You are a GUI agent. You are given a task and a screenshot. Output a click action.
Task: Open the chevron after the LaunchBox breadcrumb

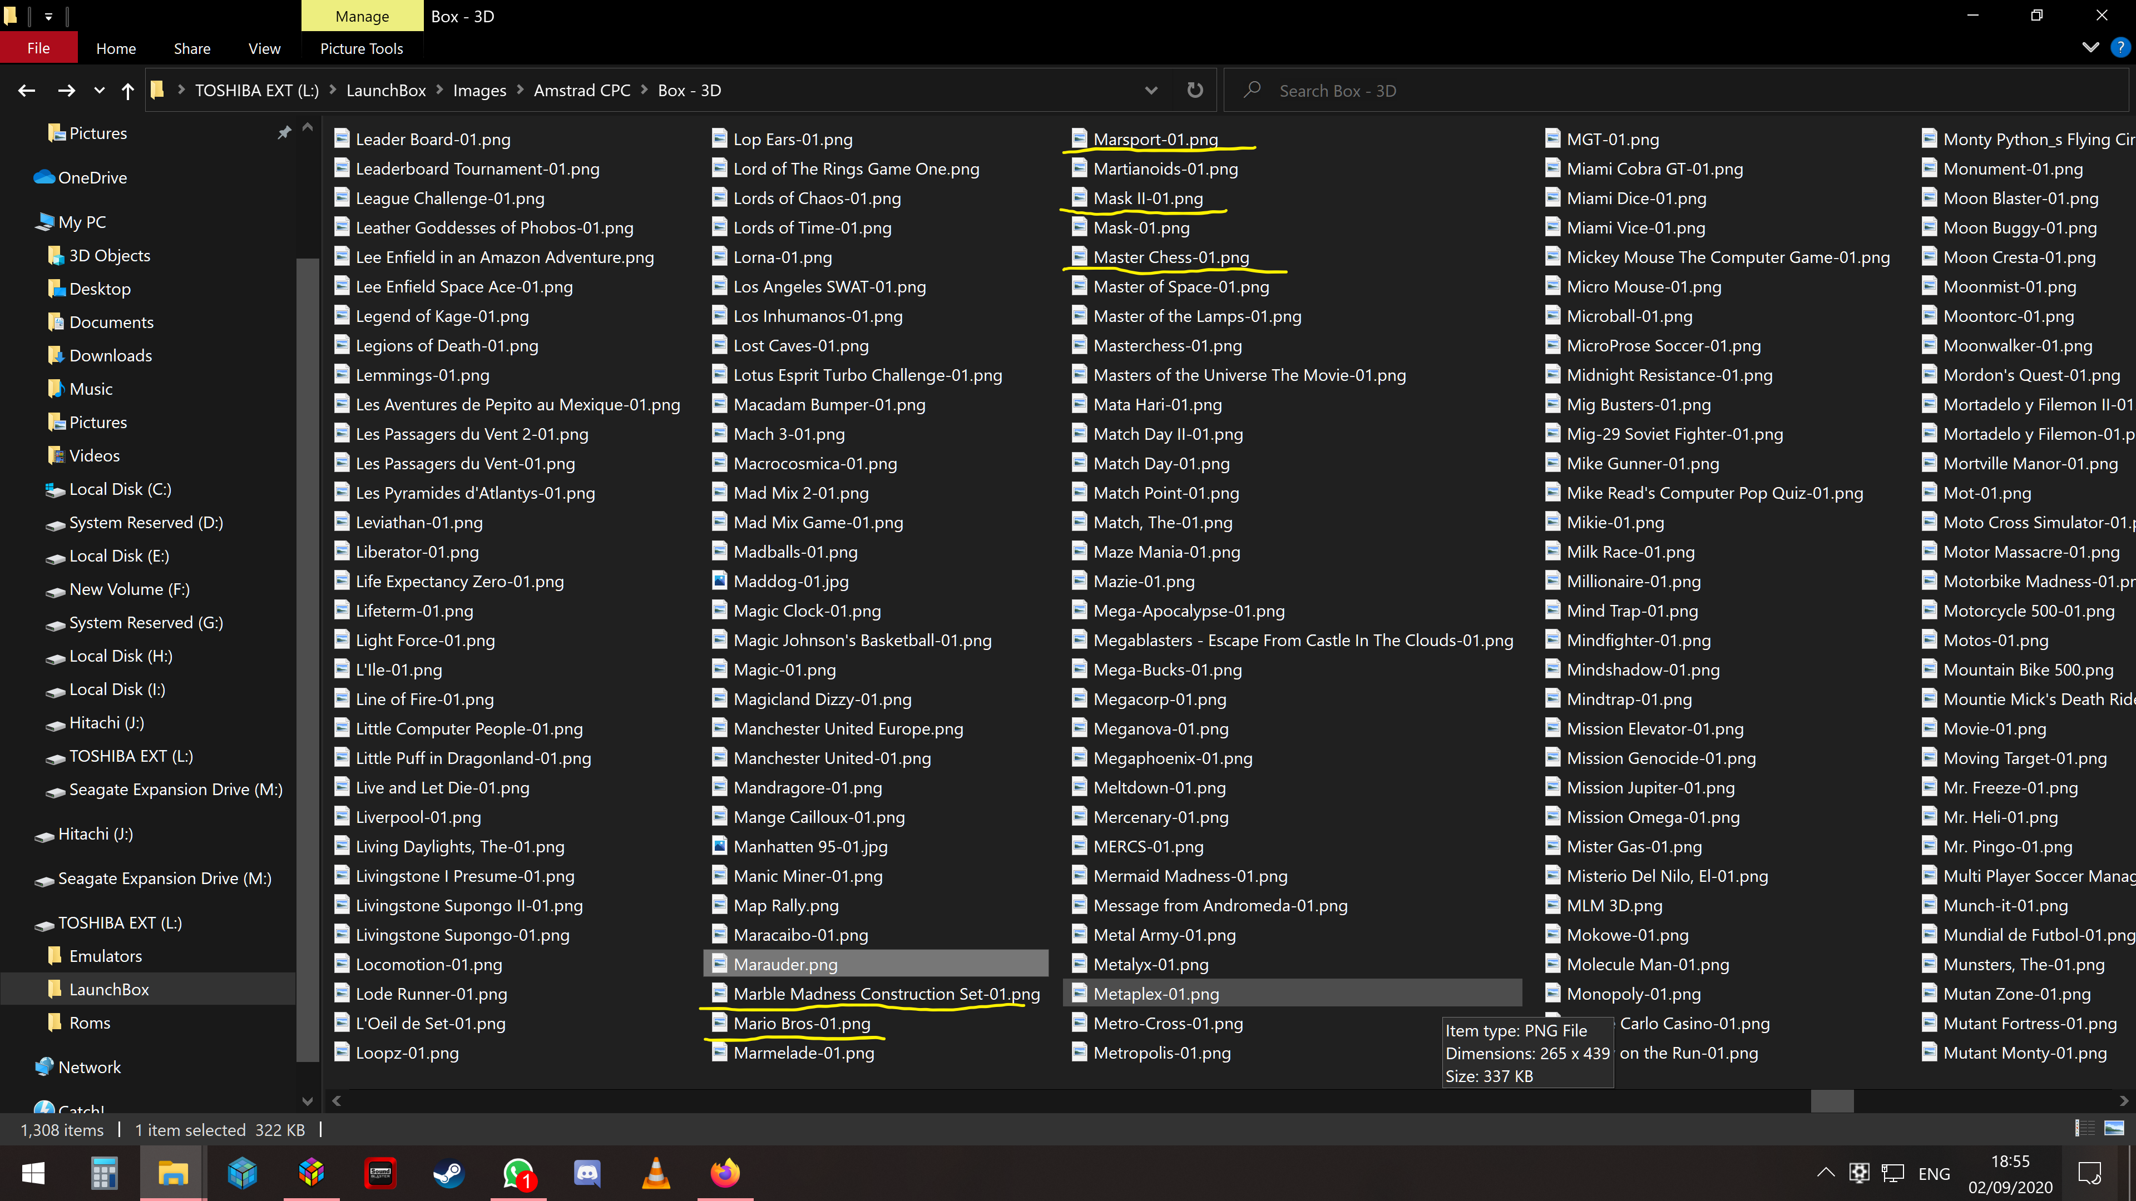(439, 90)
